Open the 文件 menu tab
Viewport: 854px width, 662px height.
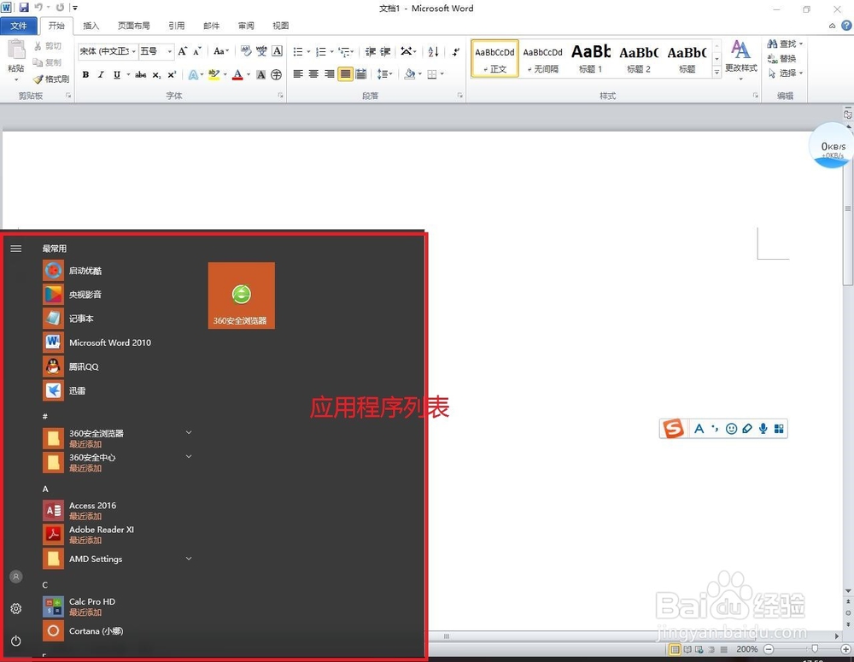click(20, 25)
